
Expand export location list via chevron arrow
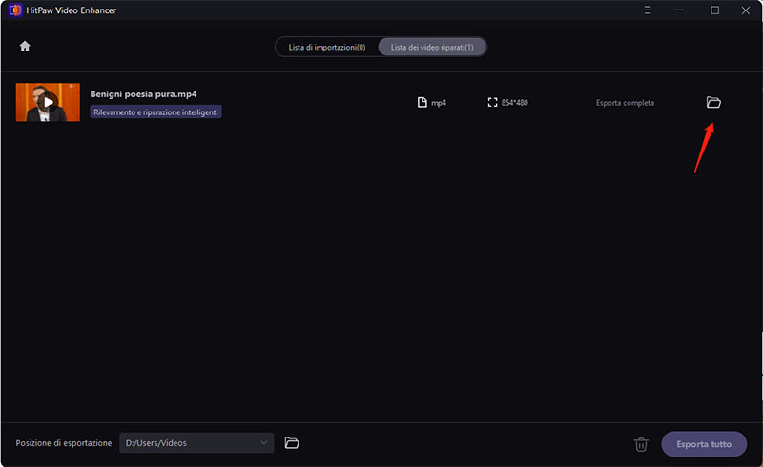tap(263, 443)
